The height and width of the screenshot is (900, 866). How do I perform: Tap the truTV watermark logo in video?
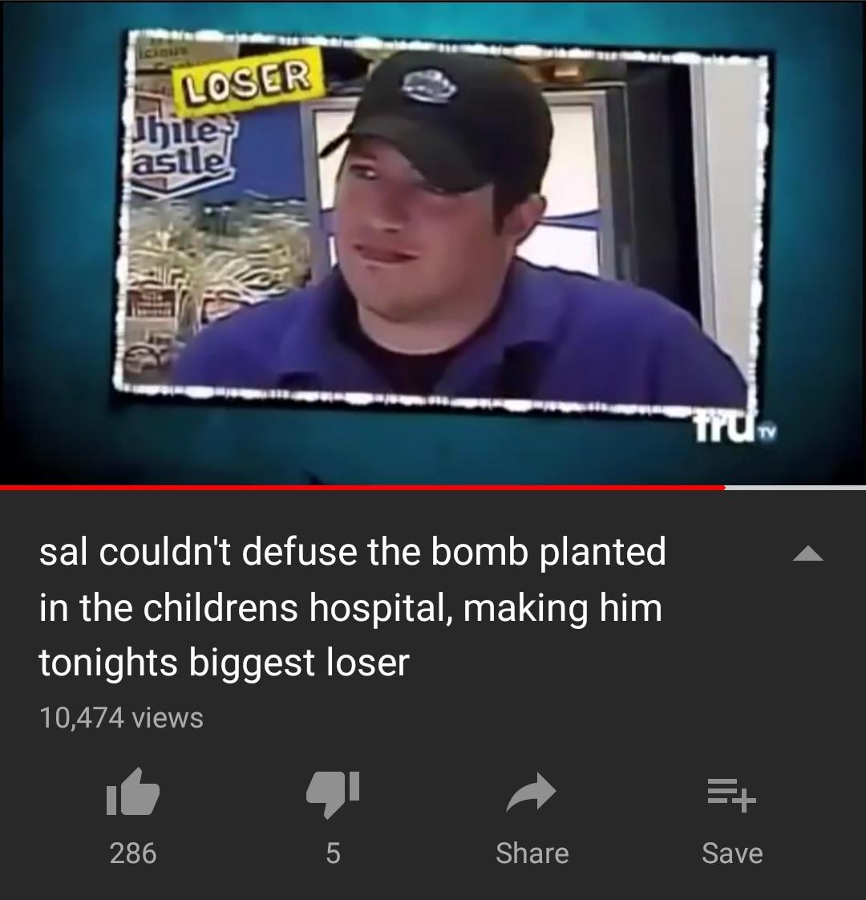point(736,428)
